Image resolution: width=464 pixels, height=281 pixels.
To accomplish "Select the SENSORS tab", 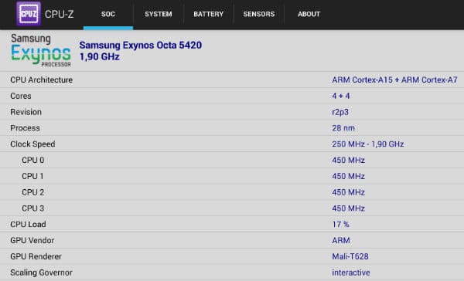I will coord(258,14).
